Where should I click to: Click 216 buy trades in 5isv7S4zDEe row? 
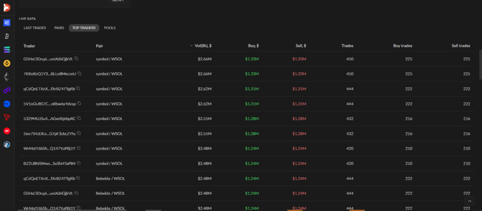tap(409, 133)
